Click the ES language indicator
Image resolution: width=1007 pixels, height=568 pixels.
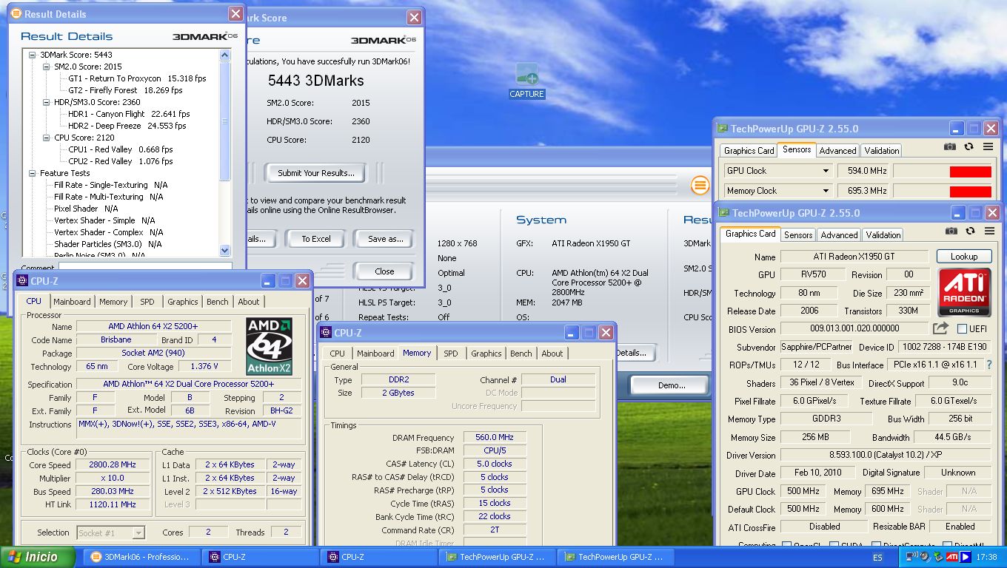point(877,557)
